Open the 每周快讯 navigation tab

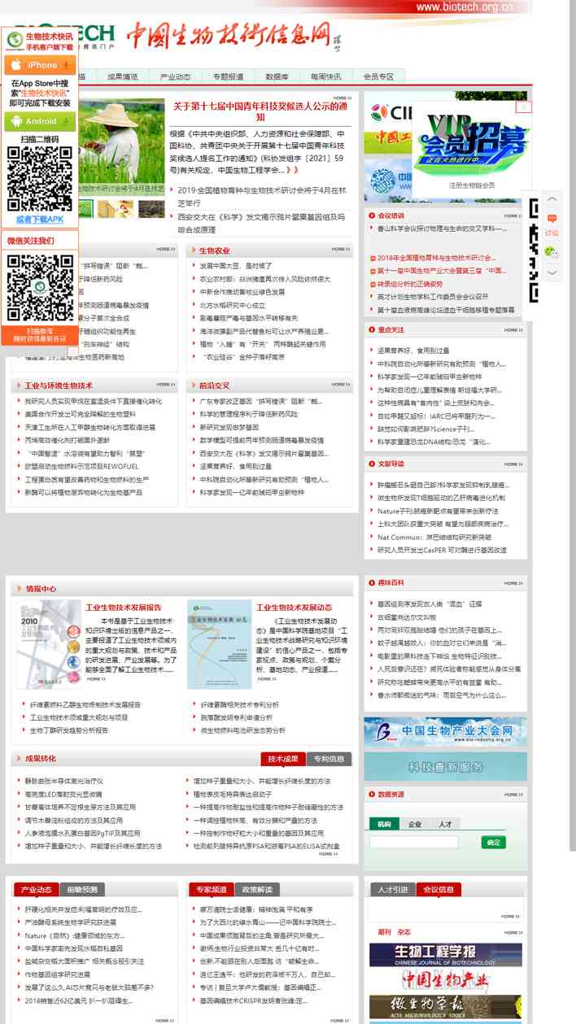(325, 77)
